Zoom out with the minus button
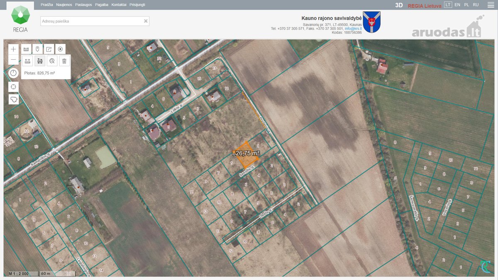 pyautogui.click(x=14, y=59)
